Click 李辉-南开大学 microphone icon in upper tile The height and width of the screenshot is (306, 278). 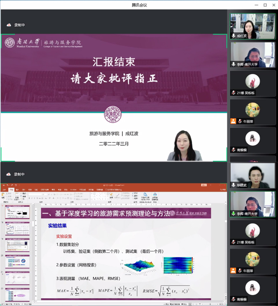click(234, 64)
